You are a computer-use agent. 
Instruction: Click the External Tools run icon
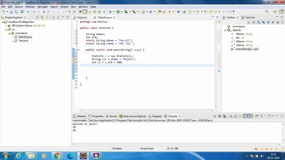click(x=134, y=12)
